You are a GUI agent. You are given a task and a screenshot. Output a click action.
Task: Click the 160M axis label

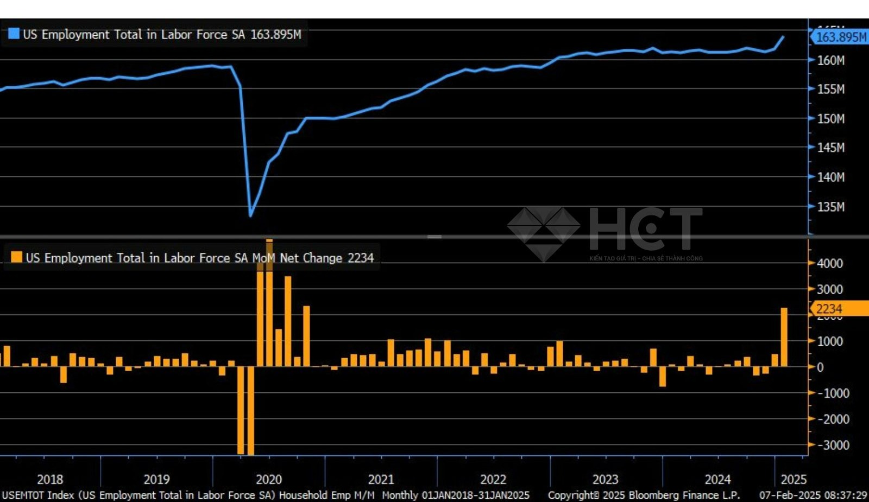tap(831, 60)
